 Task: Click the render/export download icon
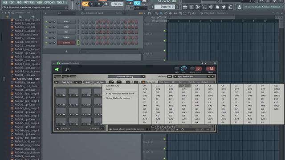[240, 7]
